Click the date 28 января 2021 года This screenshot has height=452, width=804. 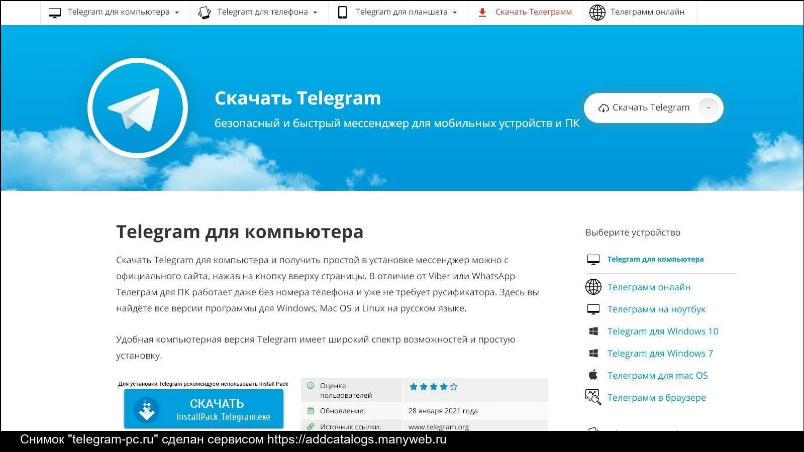click(x=443, y=411)
